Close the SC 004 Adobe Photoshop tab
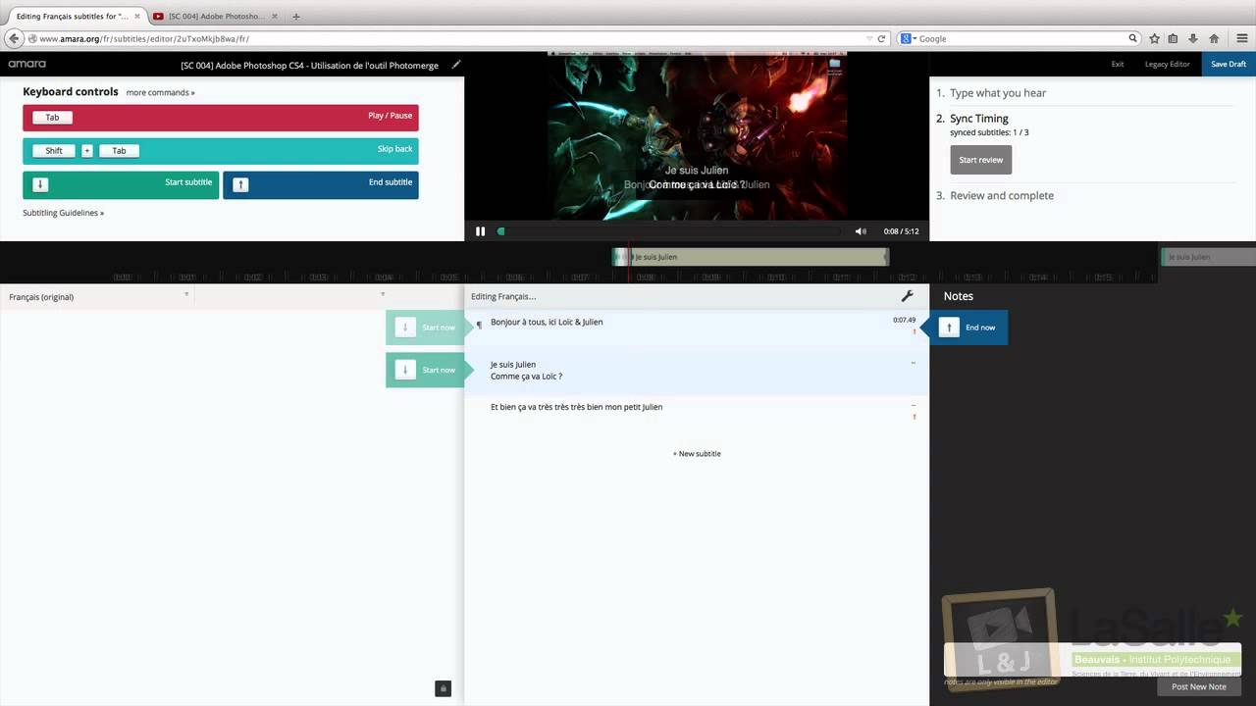This screenshot has height=706, width=1256. [277, 17]
